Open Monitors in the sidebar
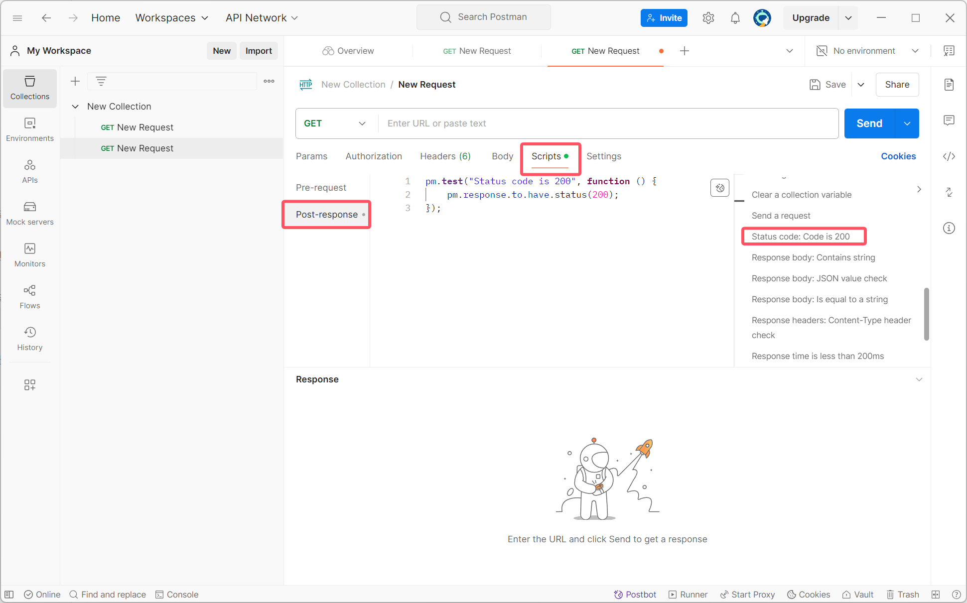The width and height of the screenshot is (967, 603). click(x=30, y=255)
